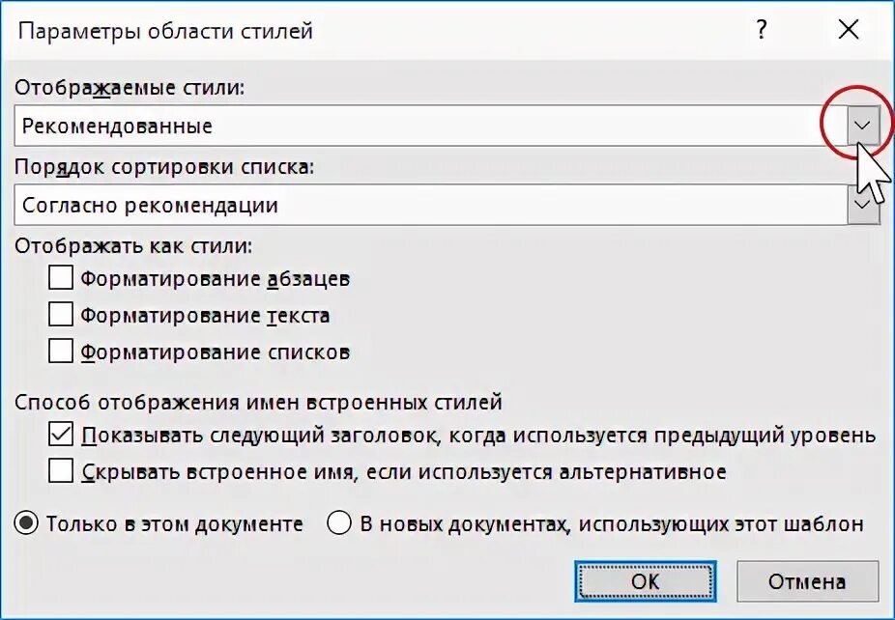Select the Только в этом документе radio button
This screenshot has width=895, height=620.
26,523
